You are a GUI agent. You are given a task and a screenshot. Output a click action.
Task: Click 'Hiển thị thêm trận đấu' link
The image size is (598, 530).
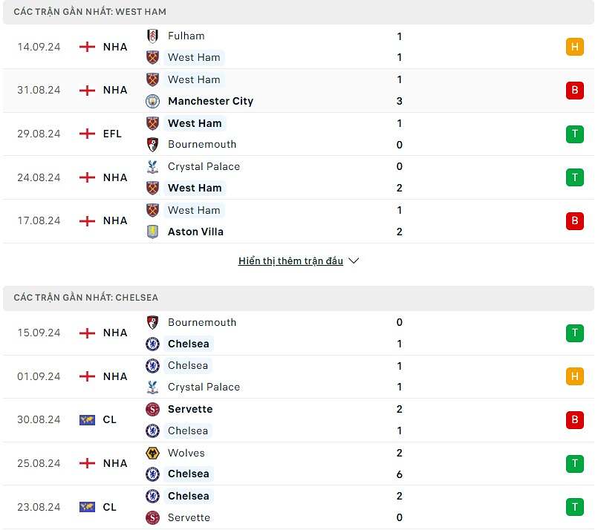pyautogui.click(x=290, y=261)
